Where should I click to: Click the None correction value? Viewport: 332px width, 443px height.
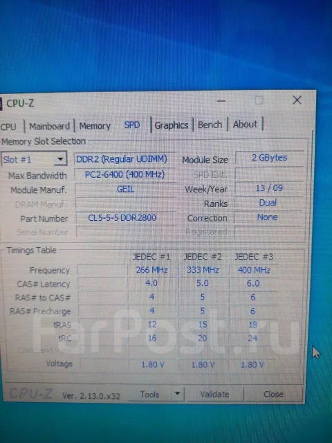pos(268,217)
